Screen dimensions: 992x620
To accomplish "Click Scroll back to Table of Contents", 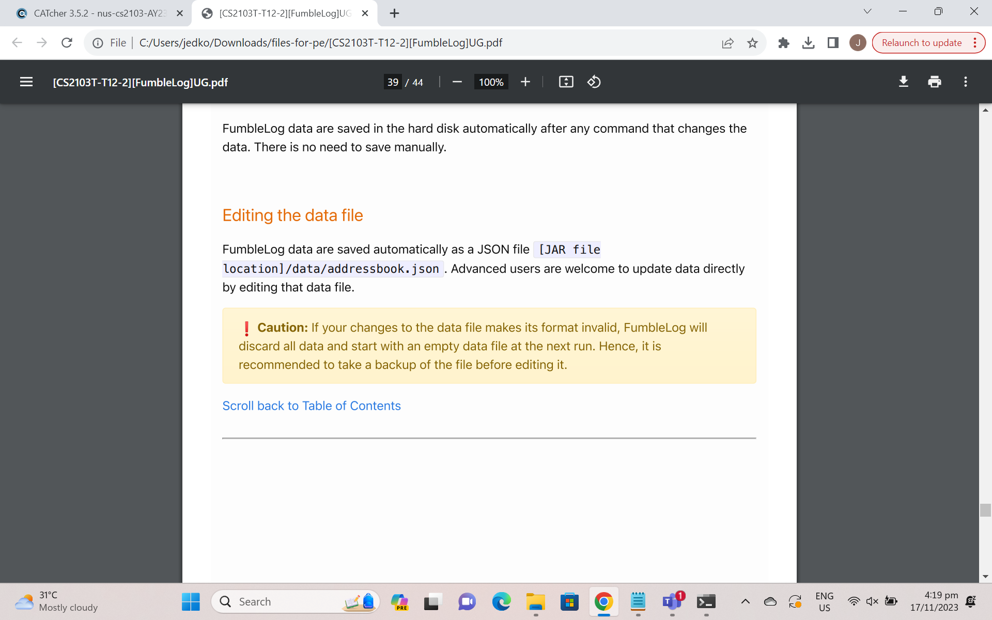I will click(x=311, y=406).
